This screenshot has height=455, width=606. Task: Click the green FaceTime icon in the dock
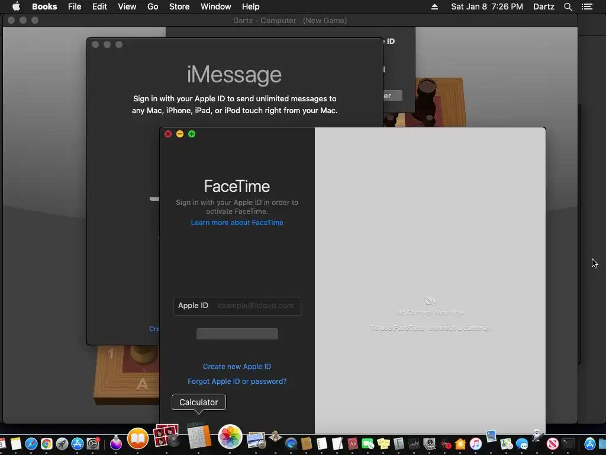pos(368,443)
